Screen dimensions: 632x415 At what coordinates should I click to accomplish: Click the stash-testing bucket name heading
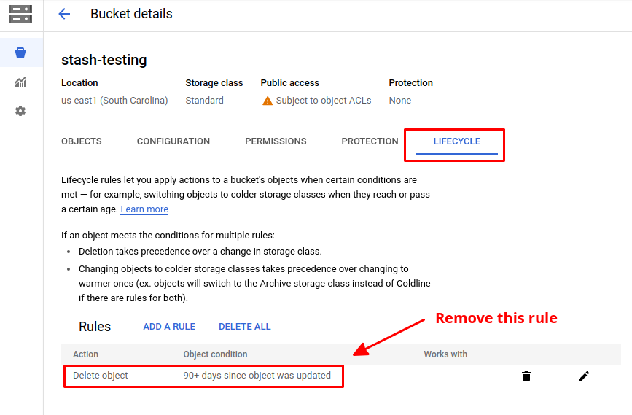(104, 60)
